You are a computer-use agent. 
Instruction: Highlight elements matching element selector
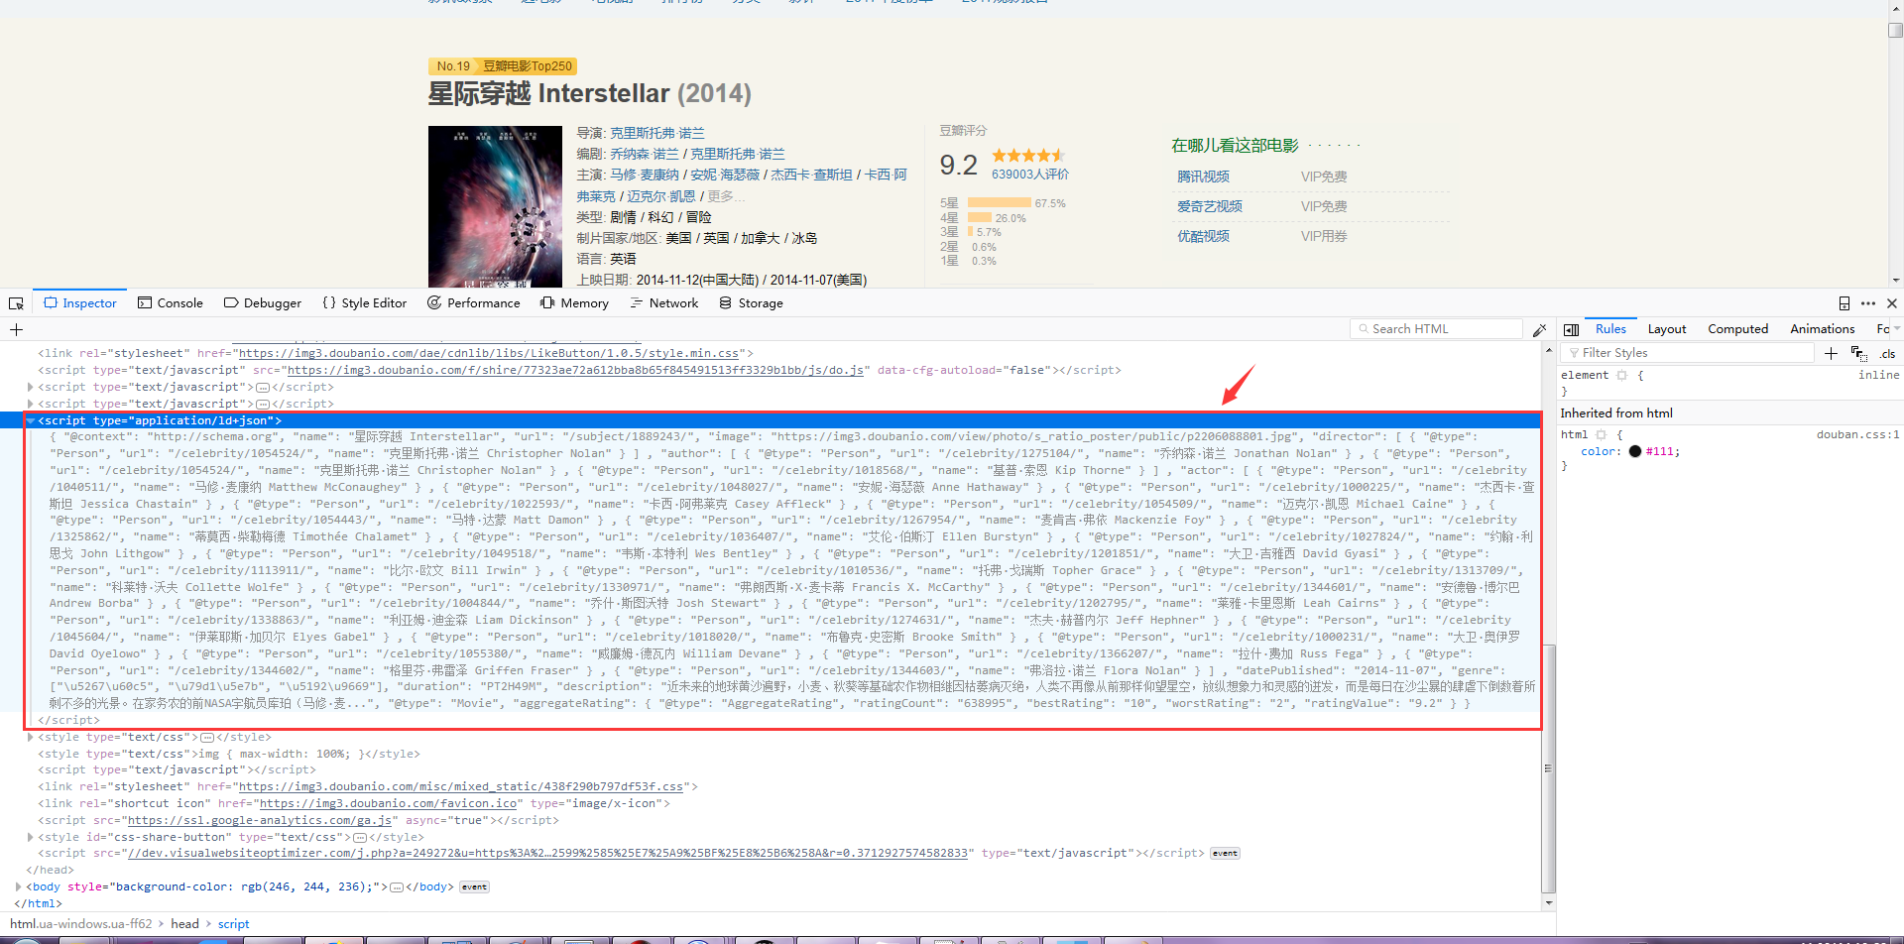(x=1622, y=376)
